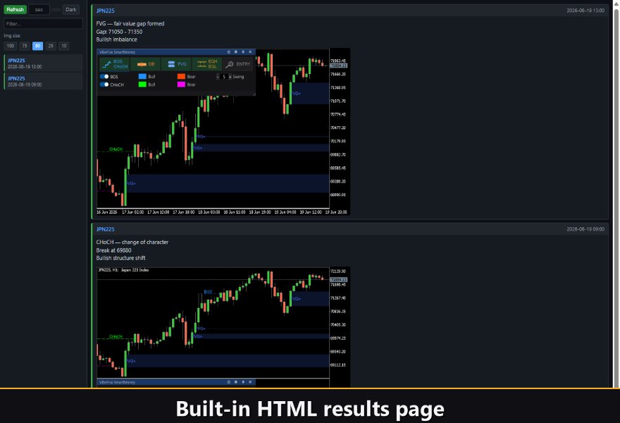620x423 pixels.
Task: Open the ENTRY magnifier tab
Action: [x=238, y=64]
